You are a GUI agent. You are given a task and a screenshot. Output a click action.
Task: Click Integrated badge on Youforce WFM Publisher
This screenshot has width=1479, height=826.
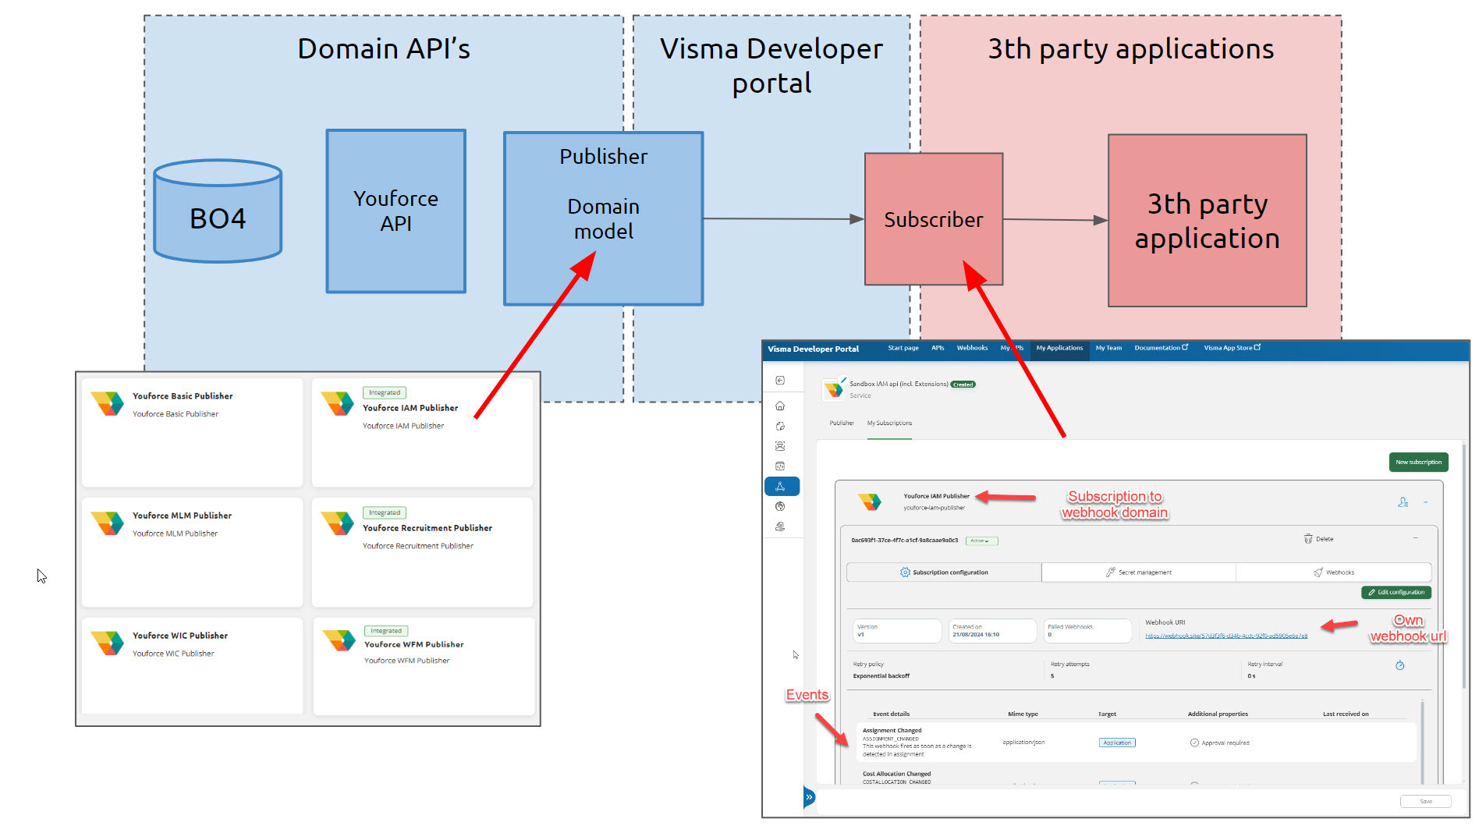tap(386, 631)
